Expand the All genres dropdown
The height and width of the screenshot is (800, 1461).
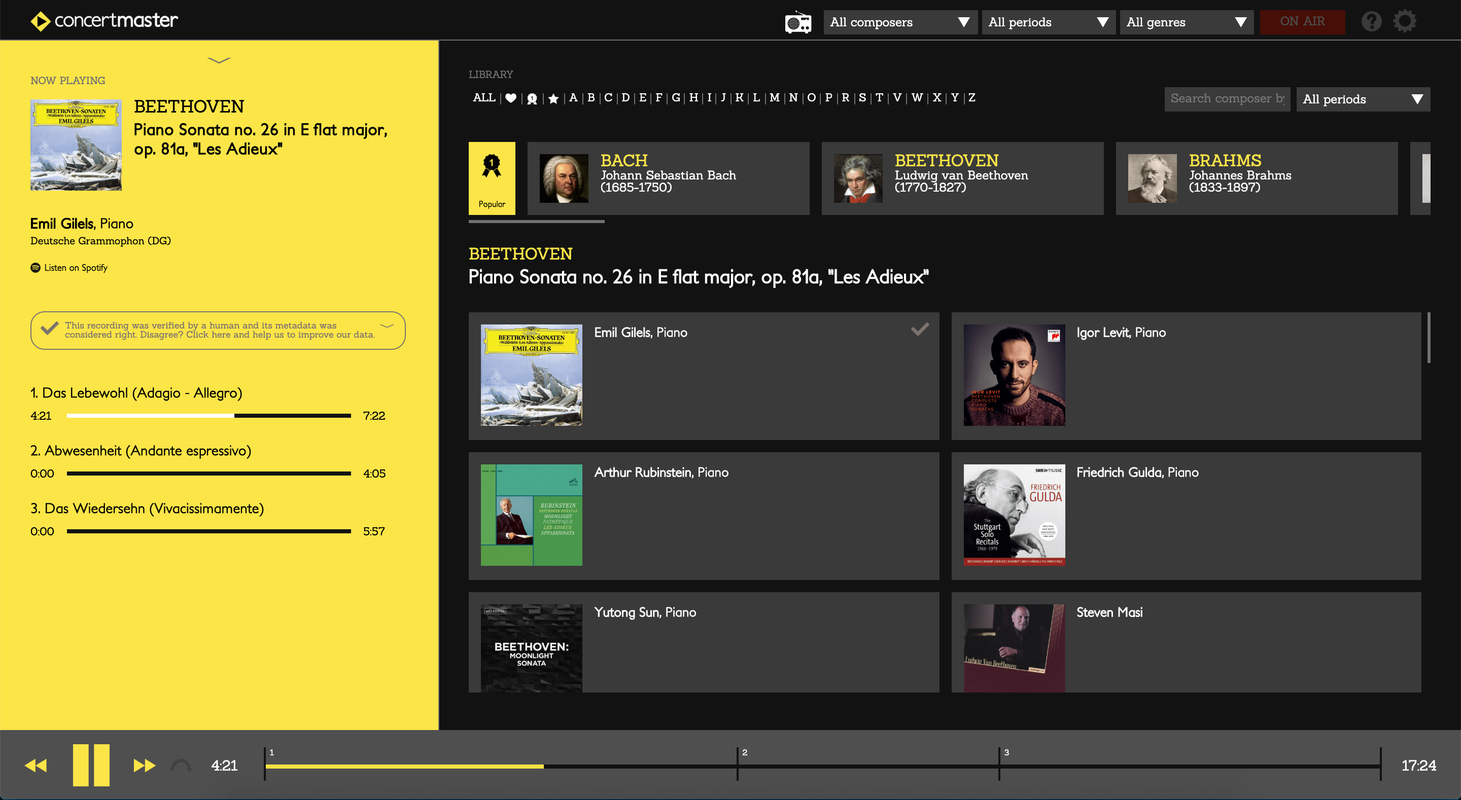1186,22
